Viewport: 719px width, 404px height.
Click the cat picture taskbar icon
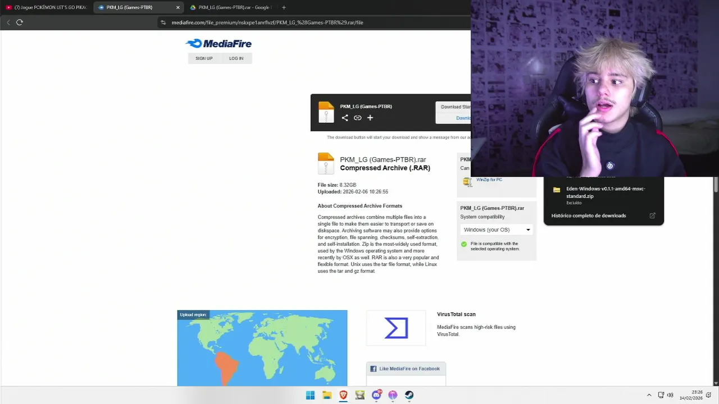click(360, 395)
